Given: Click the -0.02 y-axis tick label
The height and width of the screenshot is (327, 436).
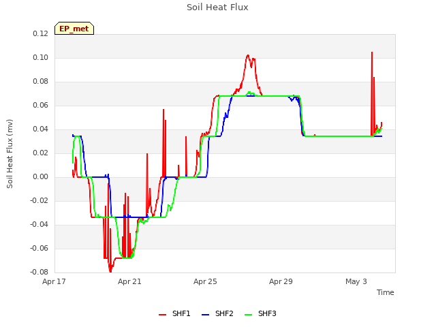Looking at the screenshot, I should point(40,201).
